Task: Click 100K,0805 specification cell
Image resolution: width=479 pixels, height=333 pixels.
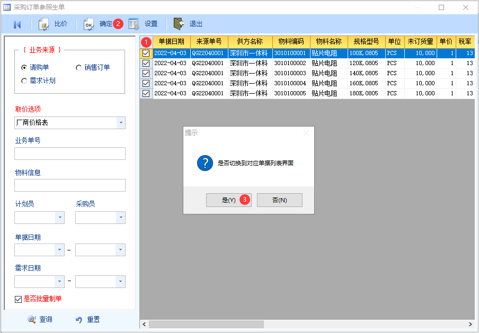Action: pos(366,53)
